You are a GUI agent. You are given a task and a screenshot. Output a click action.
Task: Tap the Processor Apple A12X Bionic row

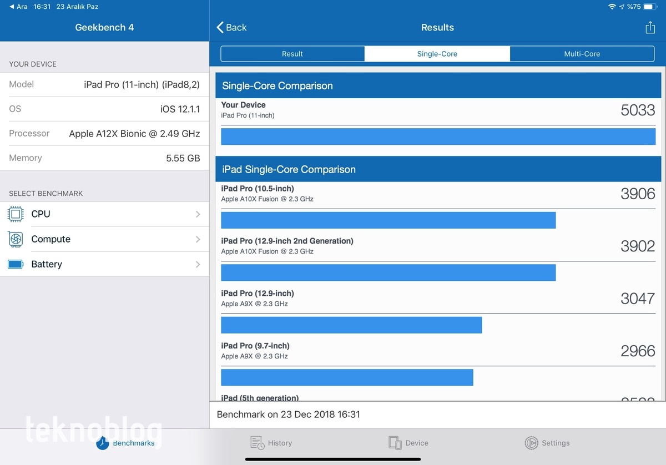point(104,134)
